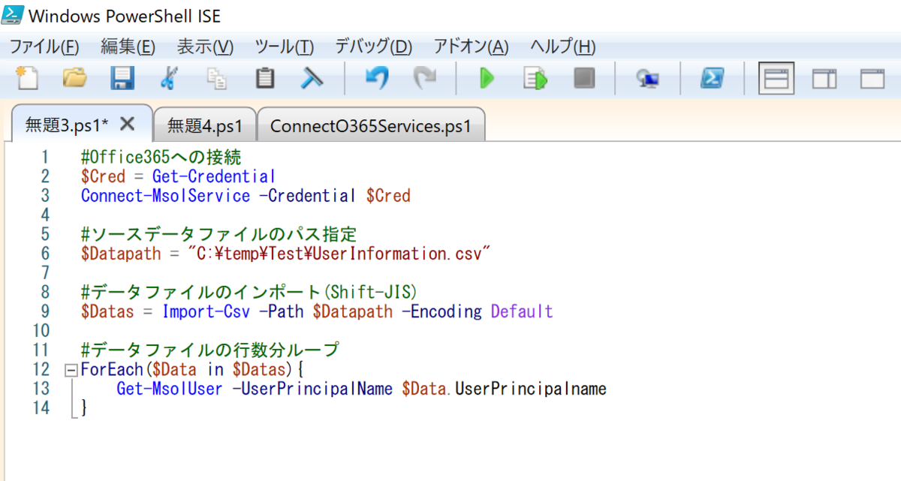Click the $Cred variable on line 2
Screen dimensions: 901x481
pos(103,176)
